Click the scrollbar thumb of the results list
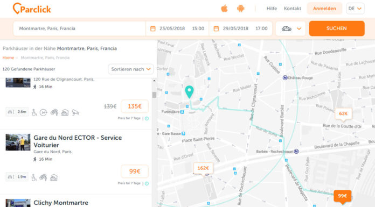The image size is (375, 207). pos(154,95)
